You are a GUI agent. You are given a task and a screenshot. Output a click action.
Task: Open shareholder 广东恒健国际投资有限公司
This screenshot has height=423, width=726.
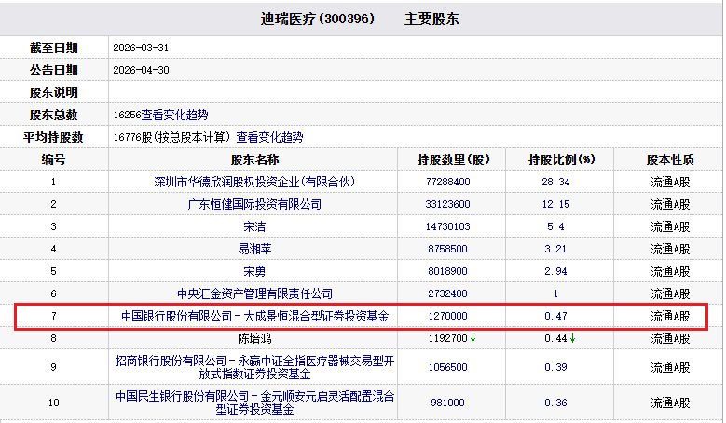pos(254,204)
